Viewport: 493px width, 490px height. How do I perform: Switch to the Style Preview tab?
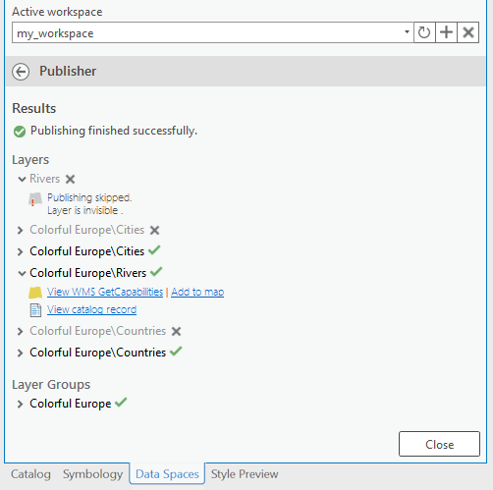click(x=245, y=474)
